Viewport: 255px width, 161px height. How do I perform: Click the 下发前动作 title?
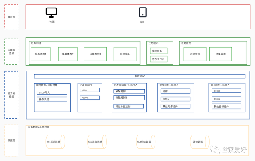coord(86,85)
